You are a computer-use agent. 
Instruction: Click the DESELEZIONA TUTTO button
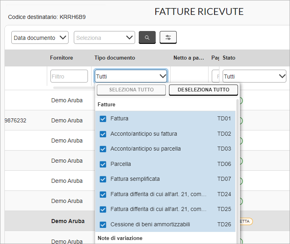click(x=203, y=90)
